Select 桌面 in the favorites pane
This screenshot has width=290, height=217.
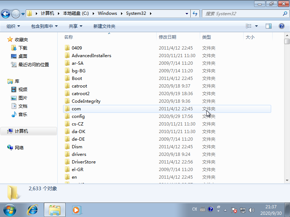[x=23, y=56]
